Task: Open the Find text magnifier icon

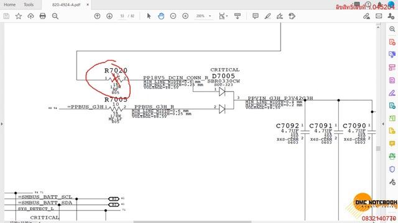Action: (55, 16)
